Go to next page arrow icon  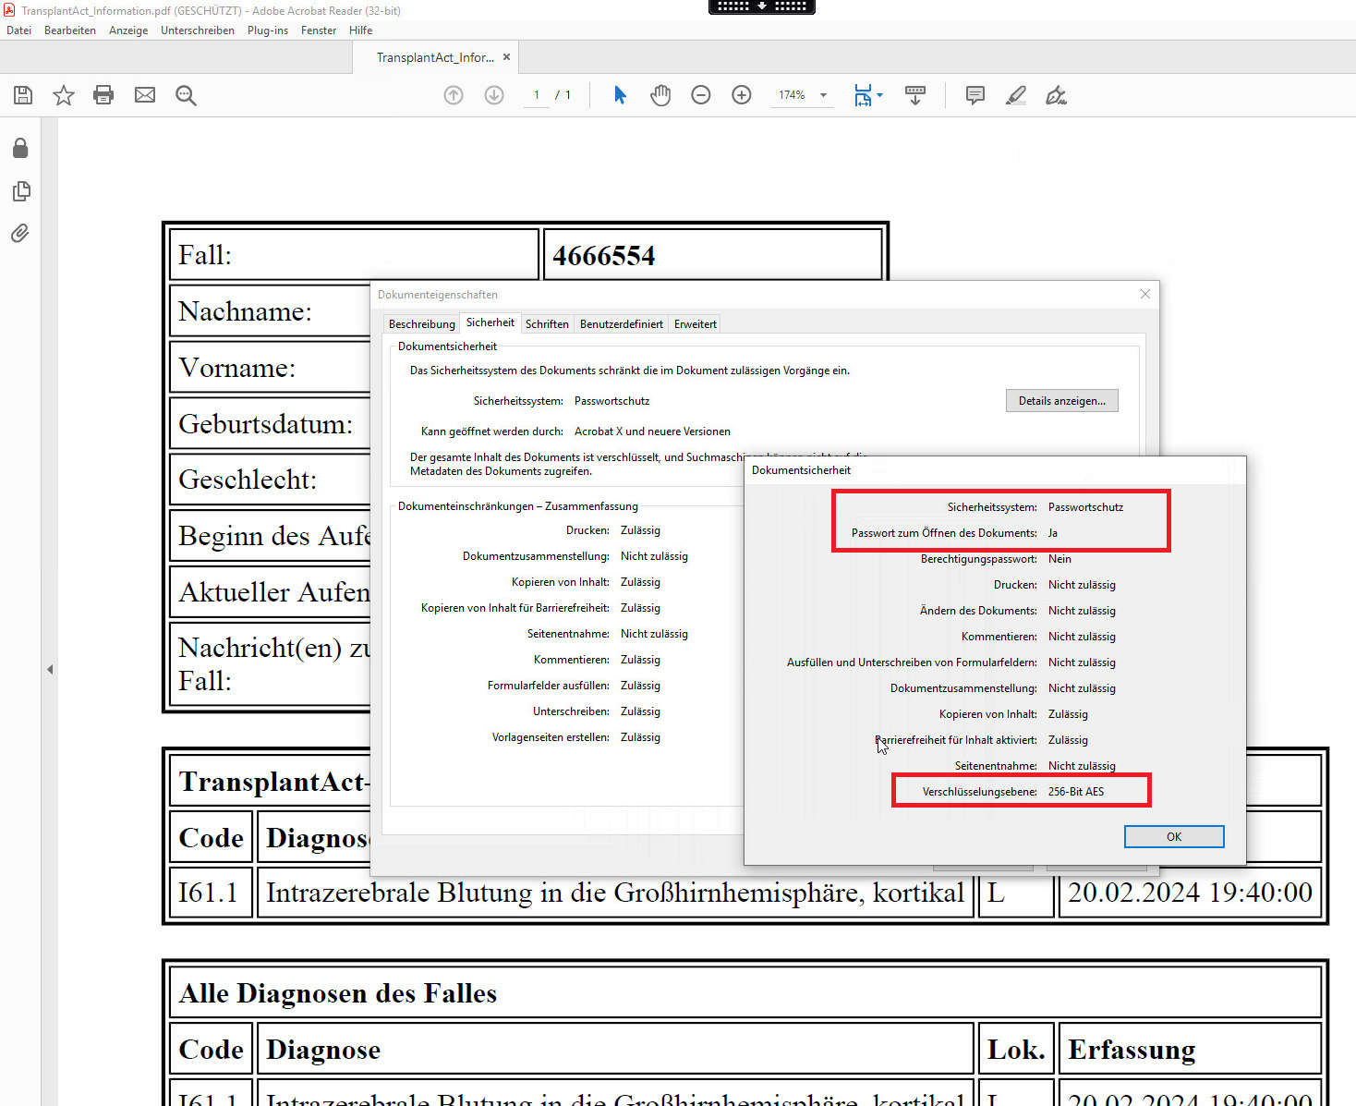point(494,95)
